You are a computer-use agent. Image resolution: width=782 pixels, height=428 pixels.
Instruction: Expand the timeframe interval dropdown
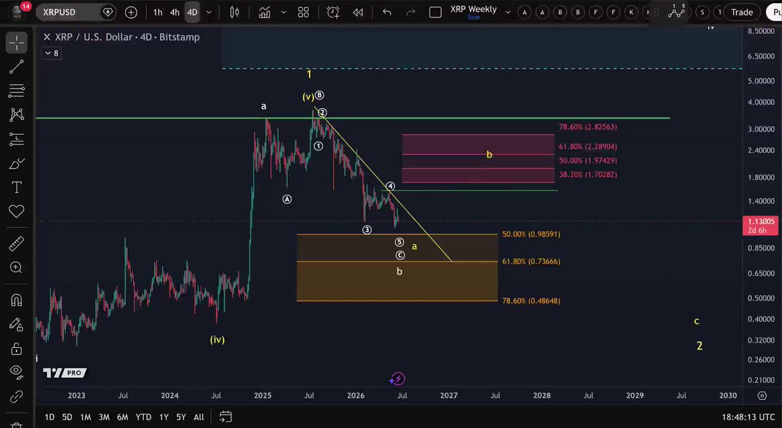[209, 12]
